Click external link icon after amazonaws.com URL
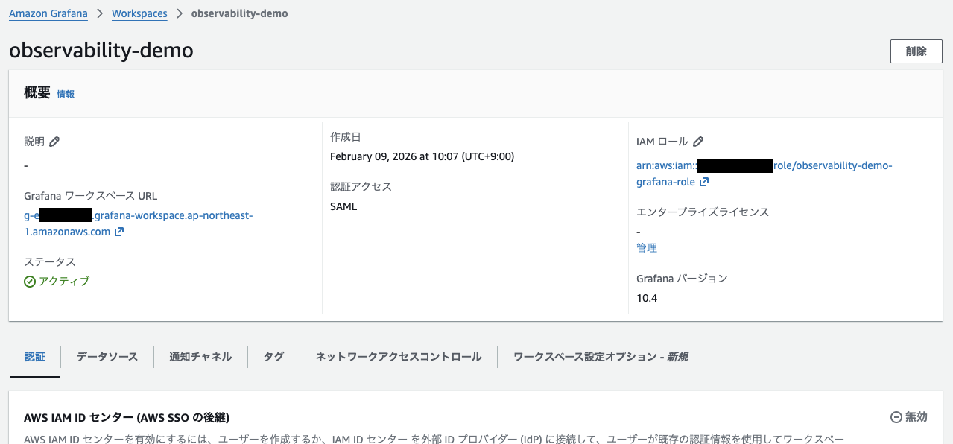 119,232
